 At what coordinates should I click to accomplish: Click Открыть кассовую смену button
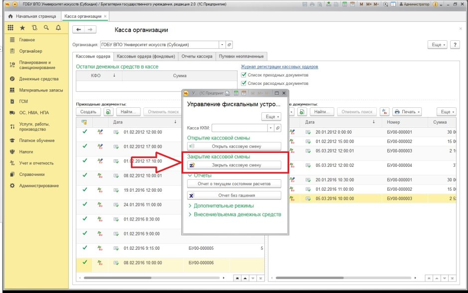click(234, 146)
